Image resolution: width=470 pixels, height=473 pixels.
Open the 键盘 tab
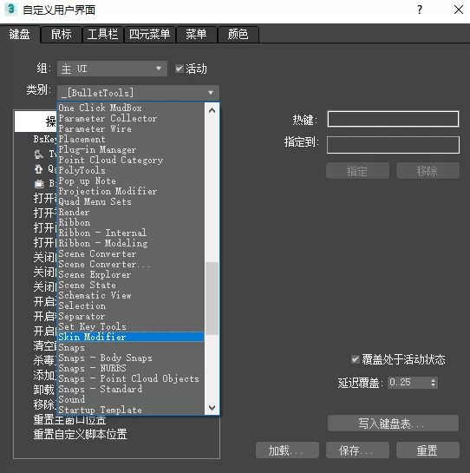point(20,34)
